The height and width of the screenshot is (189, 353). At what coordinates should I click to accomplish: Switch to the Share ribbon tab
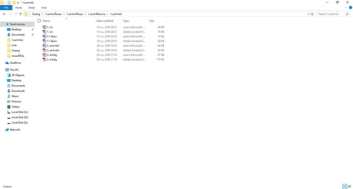pyautogui.click(x=32, y=8)
